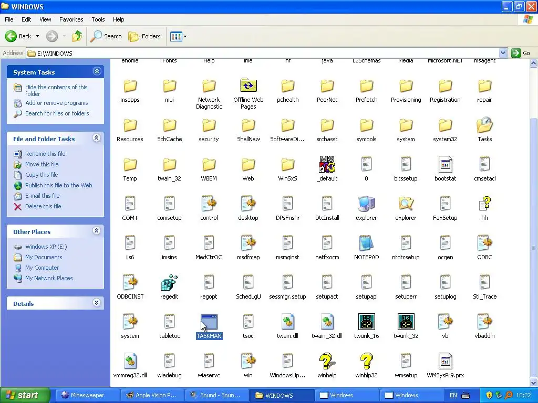
Task: Click Copy this file link
Action: click(x=42, y=175)
